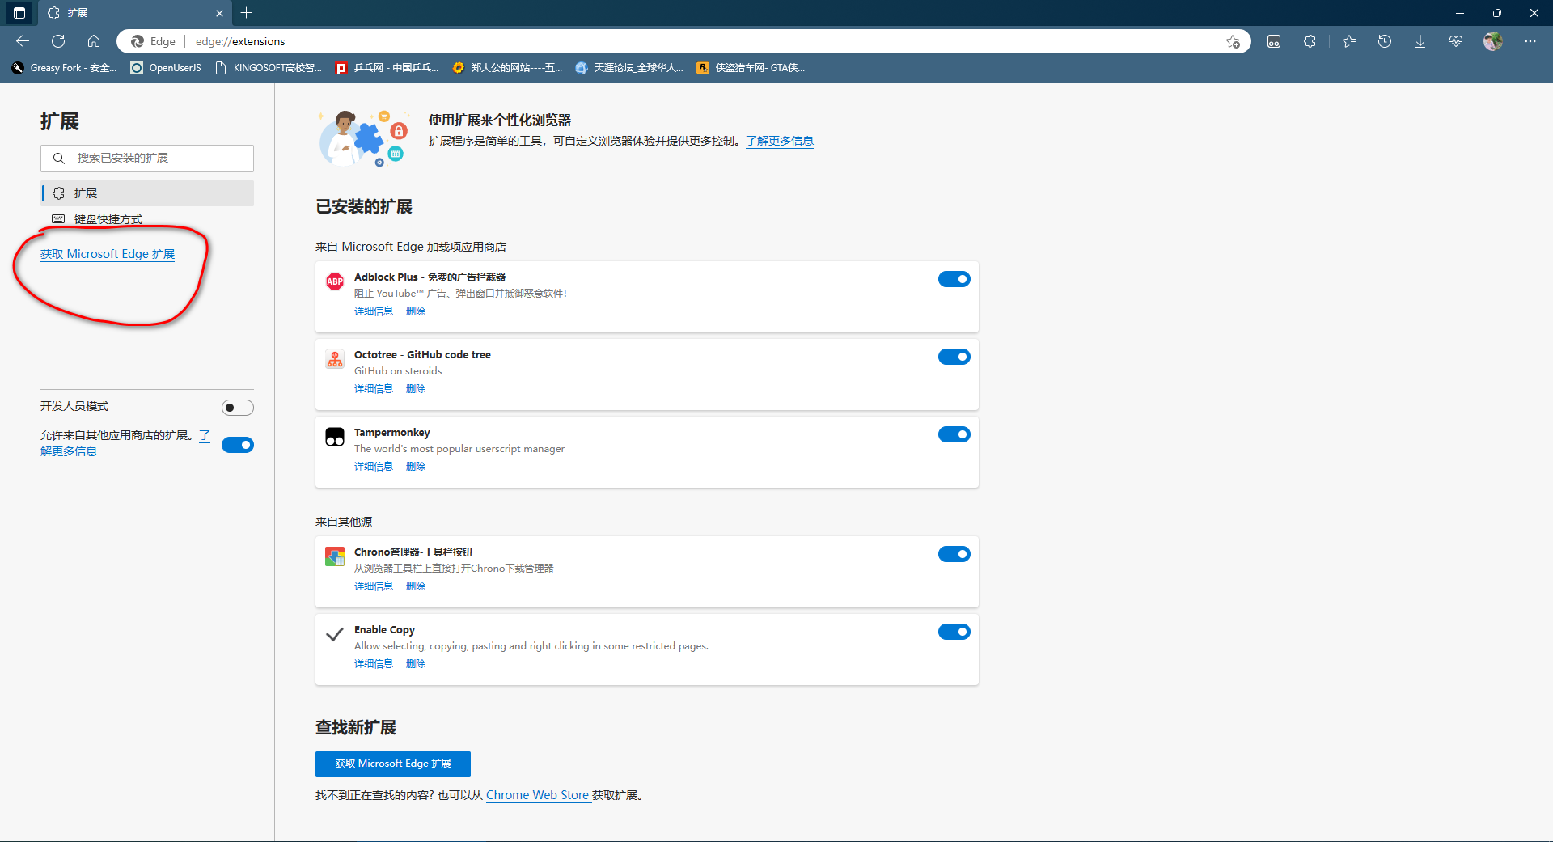
Task: Turn off Enable Copy extension toggle
Action: coord(954,632)
